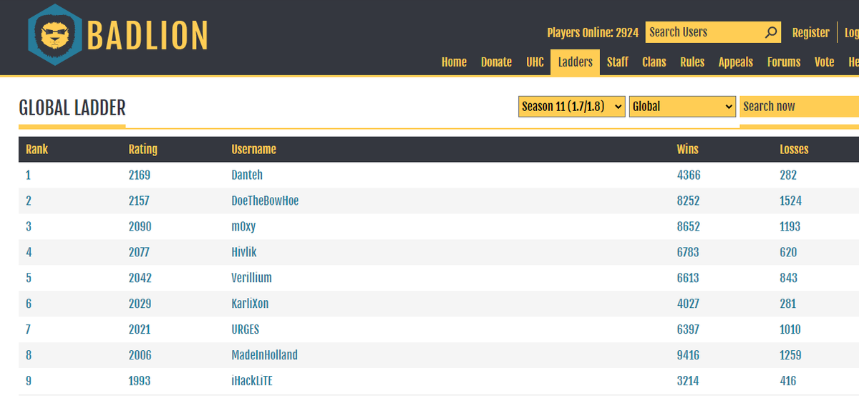The height and width of the screenshot is (396, 859).
Task: Click the Username column header
Action: click(x=253, y=149)
